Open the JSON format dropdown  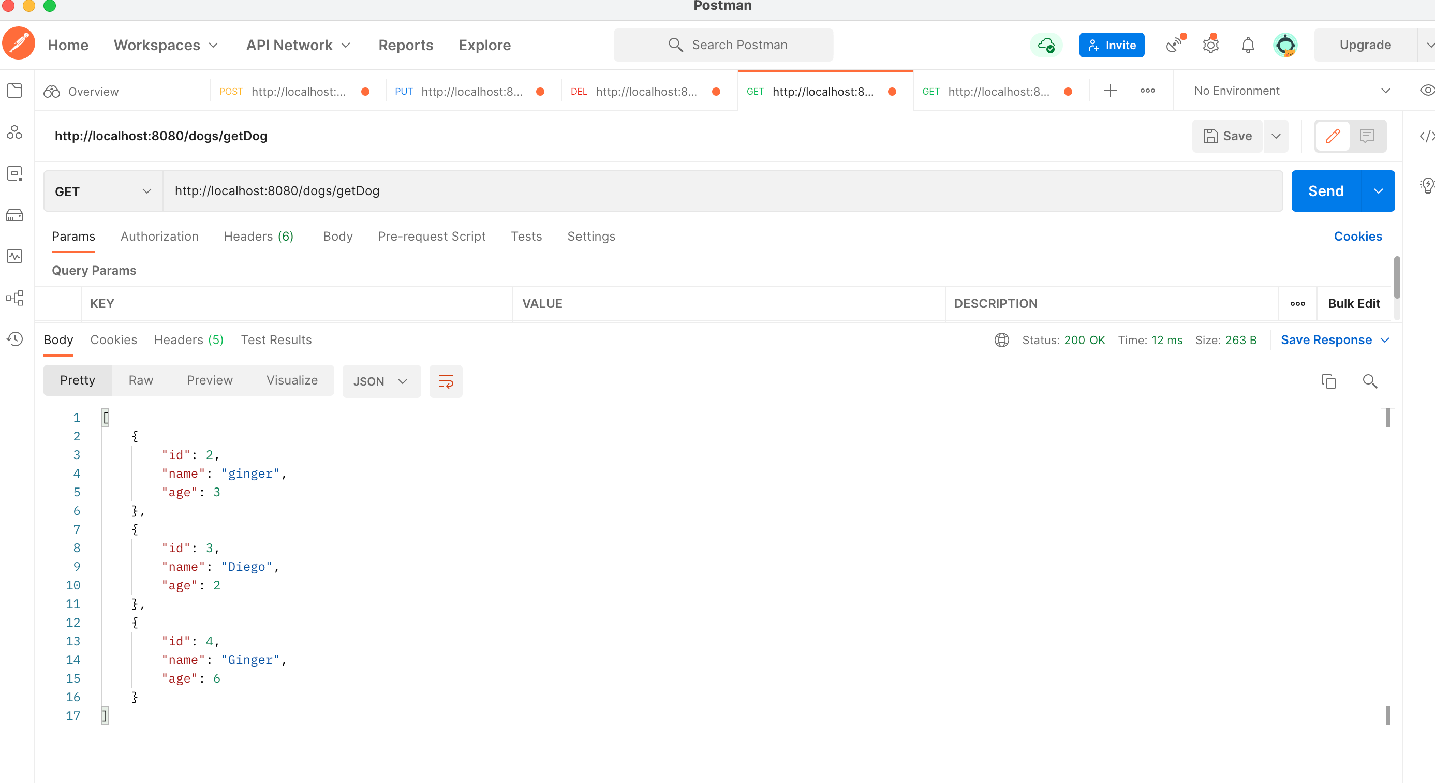coord(381,381)
